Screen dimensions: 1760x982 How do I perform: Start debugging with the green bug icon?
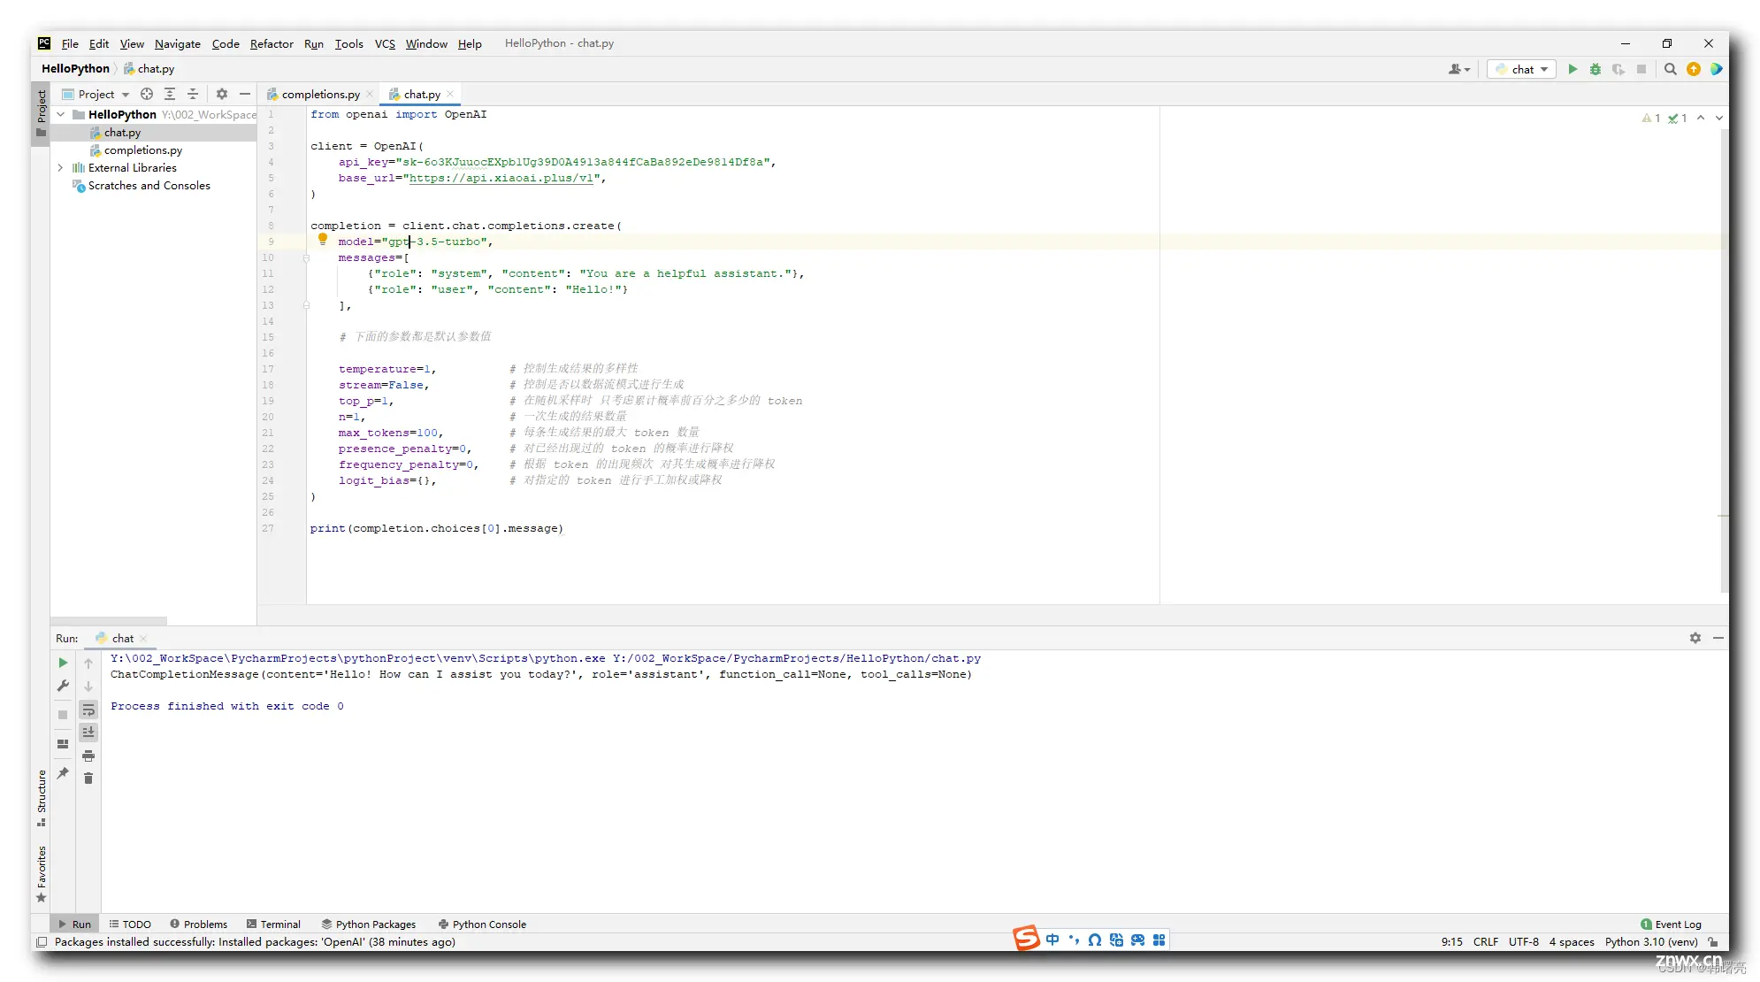point(1595,69)
